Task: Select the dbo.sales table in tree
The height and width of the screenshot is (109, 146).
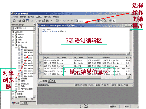Action: (x=28, y=68)
